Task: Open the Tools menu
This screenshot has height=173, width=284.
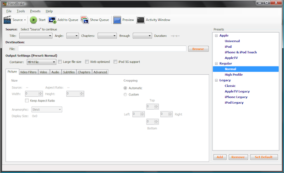Action: pyautogui.click(x=21, y=11)
